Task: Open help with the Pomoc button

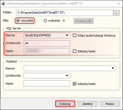Action: click(110, 104)
